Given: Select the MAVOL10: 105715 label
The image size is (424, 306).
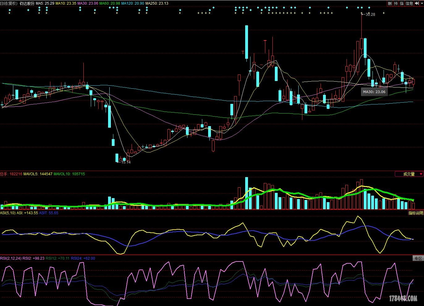Looking at the screenshot, I should pyautogui.click(x=69, y=174).
